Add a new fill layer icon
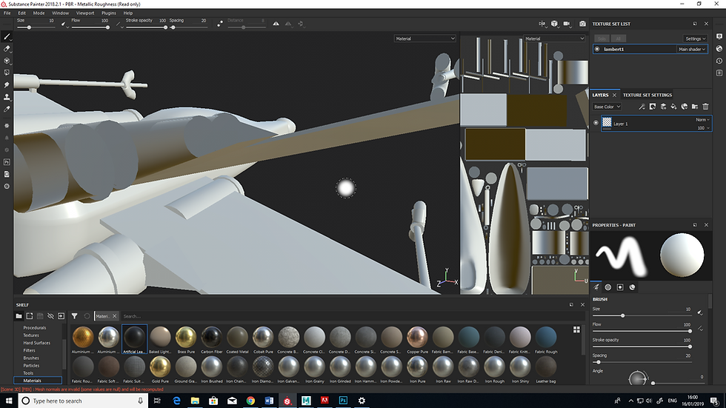Screen dimensions: 726x408 [x=673, y=107]
